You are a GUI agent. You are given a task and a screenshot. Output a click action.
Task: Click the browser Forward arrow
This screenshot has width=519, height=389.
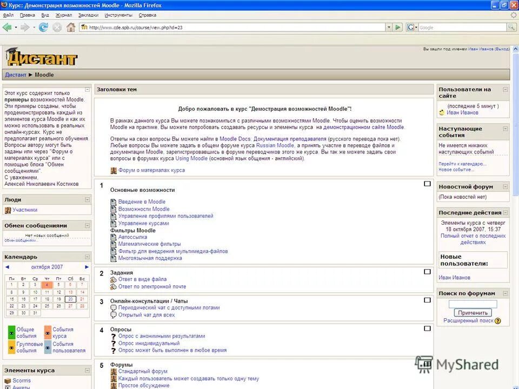(x=25, y=28)
